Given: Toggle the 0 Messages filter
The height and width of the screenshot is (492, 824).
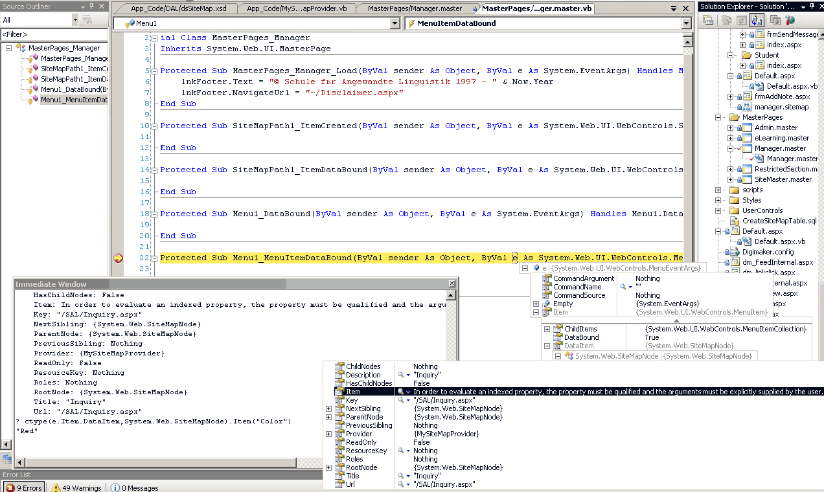Looking at the screenshot, I should pos(134,487).
